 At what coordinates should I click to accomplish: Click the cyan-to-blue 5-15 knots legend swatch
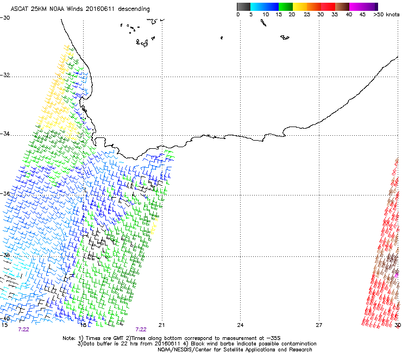[265, 7]
